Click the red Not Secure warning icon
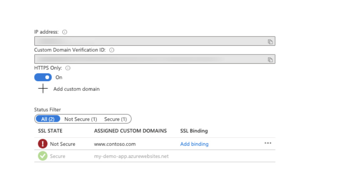The image size is (351, 195). pyautogui.click(x=43, y=144)
